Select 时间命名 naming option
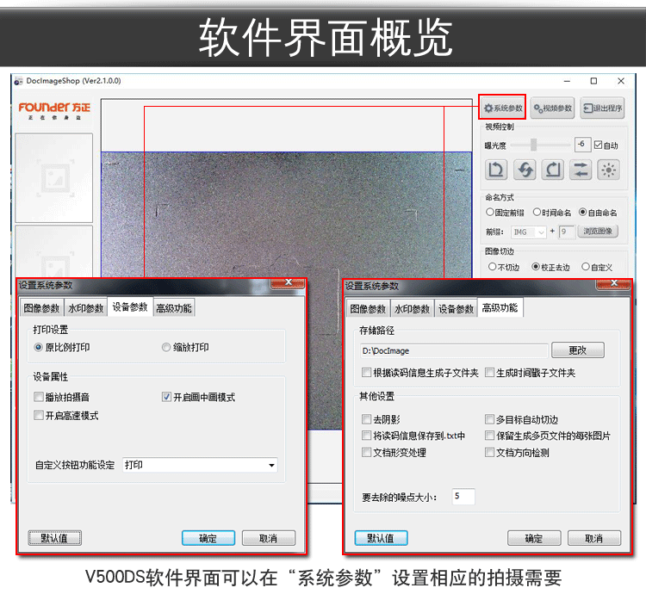This screenshot has height=594, width=646. (x=537, y=212)
